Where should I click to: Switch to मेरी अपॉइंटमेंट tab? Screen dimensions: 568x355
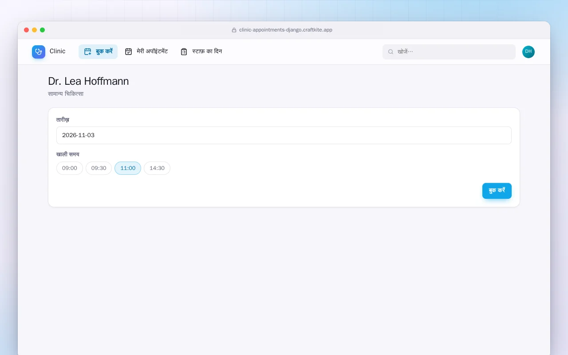pyautogui.click(x=146, y=51)
